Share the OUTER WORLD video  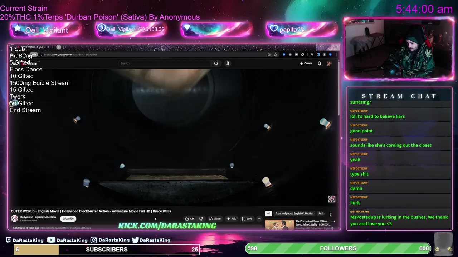pyautogui.click(x=215, y=218)
